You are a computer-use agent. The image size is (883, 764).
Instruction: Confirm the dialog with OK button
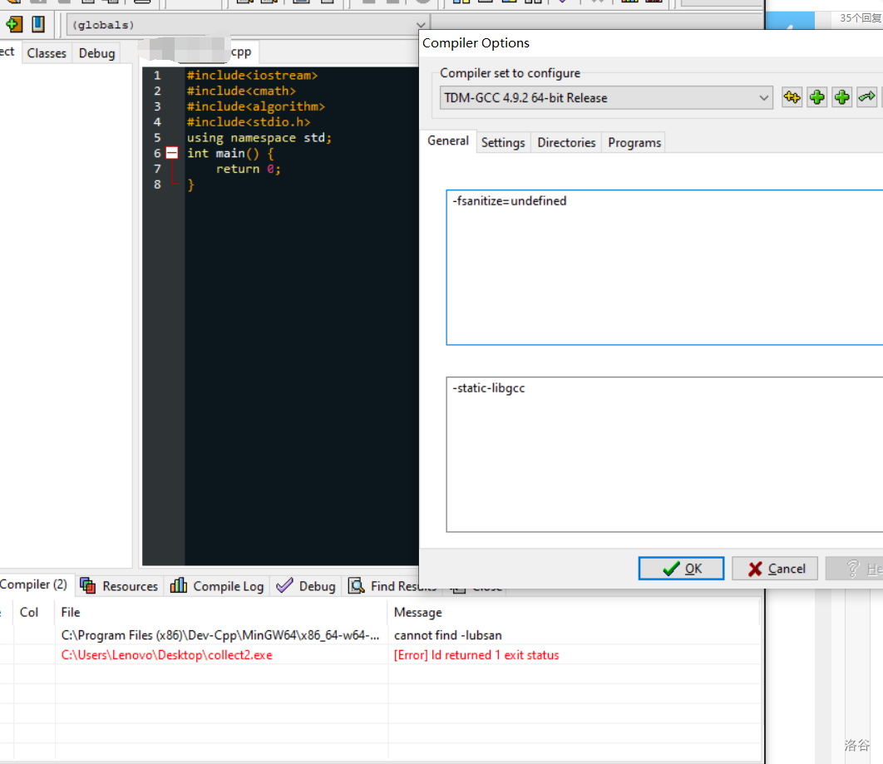pos(682,569)
